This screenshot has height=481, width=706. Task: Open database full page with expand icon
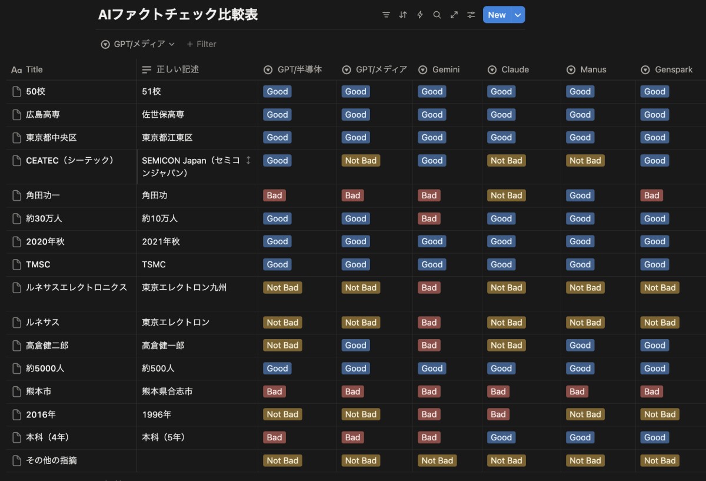point(454,15)
